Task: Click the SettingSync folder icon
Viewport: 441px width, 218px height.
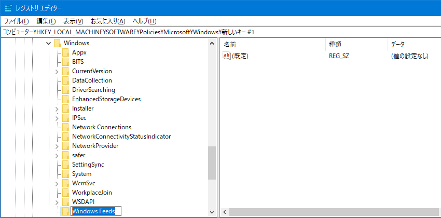Action: (65, 165)
